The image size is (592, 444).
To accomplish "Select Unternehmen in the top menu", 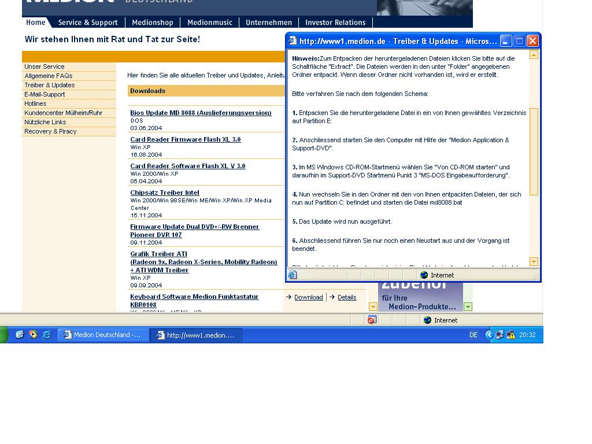I will (x=269, y=23).
